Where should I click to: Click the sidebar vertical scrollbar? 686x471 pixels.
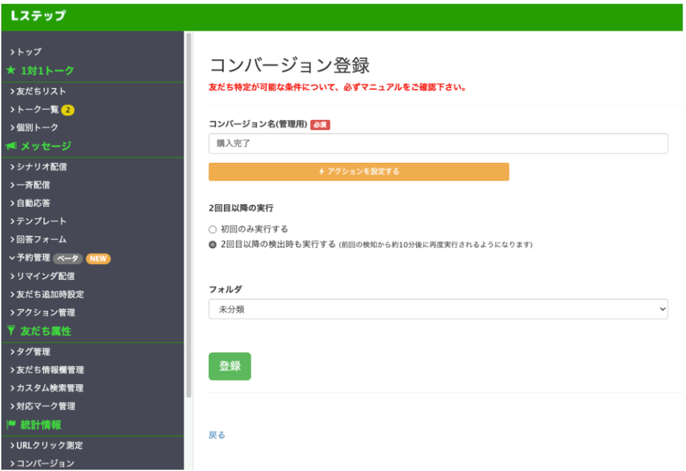click(188, 215)
